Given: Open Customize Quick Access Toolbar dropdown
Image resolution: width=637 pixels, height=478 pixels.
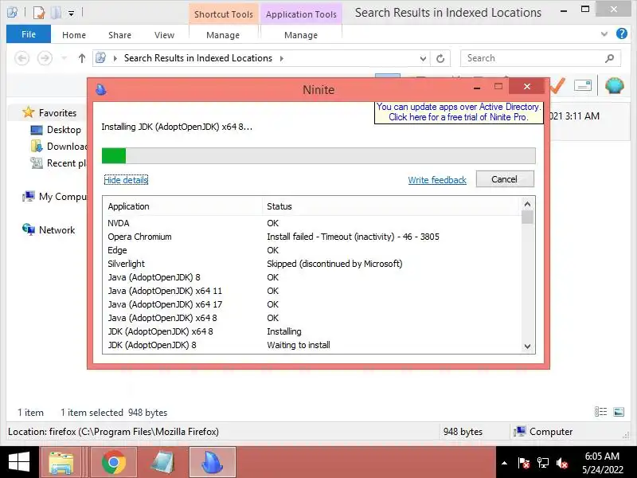Looking at the screenshot, I should [x=71, y=14].
